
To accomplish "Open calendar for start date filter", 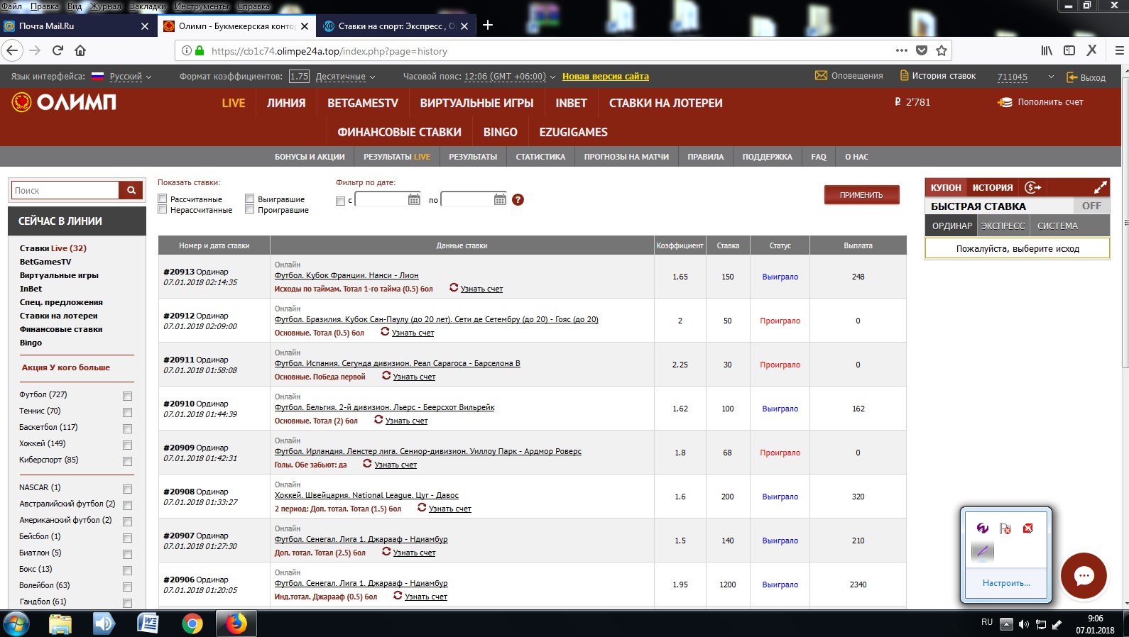I will 414,200.
